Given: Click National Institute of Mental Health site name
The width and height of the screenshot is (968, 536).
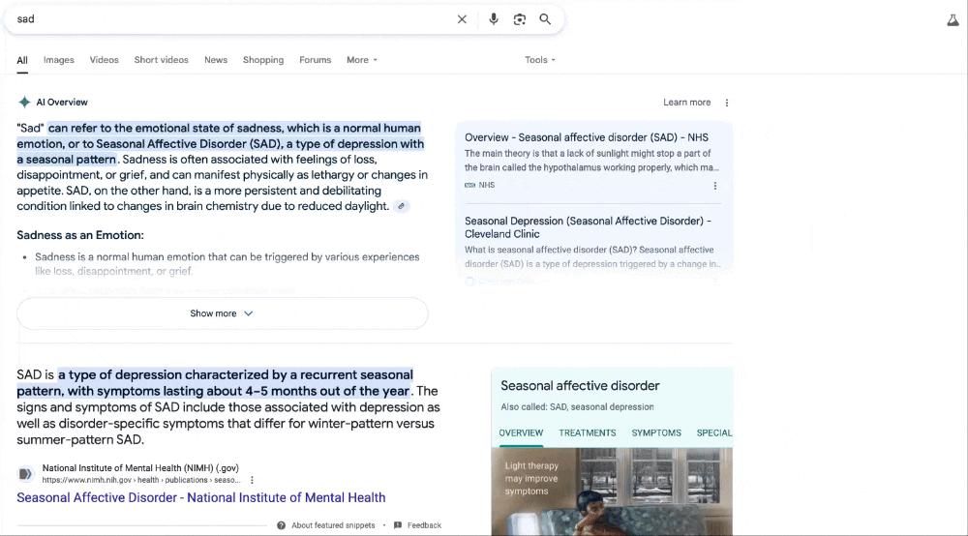Looking at the screenshot, I should [x=140, y=468].
